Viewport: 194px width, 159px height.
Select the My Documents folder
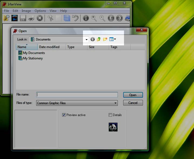point(34,53)
